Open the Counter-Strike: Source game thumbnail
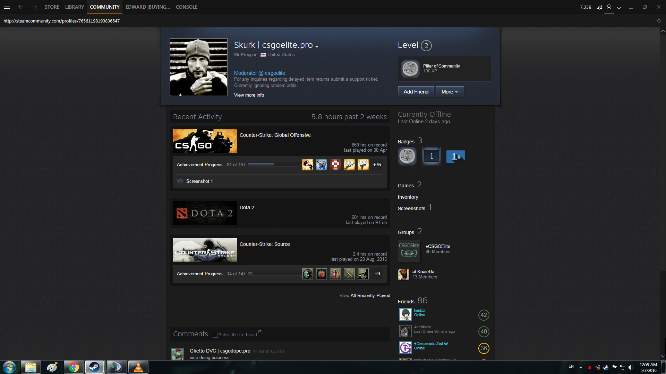The height and width of the screenshot is (374, 666). coord(205,250)
